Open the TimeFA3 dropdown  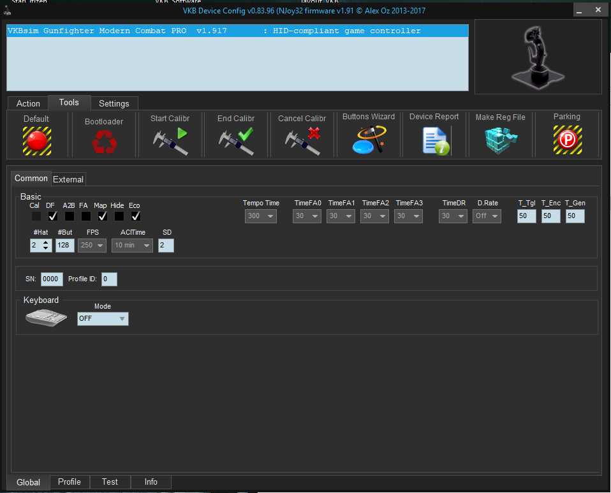point(408,216)
